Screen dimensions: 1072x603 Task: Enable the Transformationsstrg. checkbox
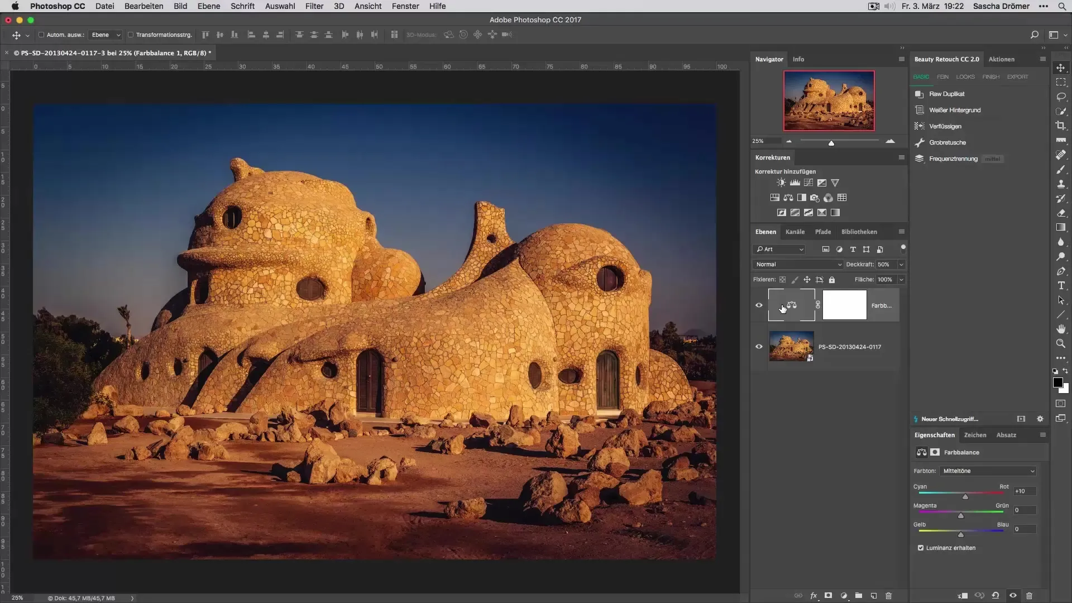click(130, 35)
